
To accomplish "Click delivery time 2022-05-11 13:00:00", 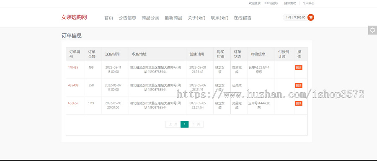I will pos(113,70).
